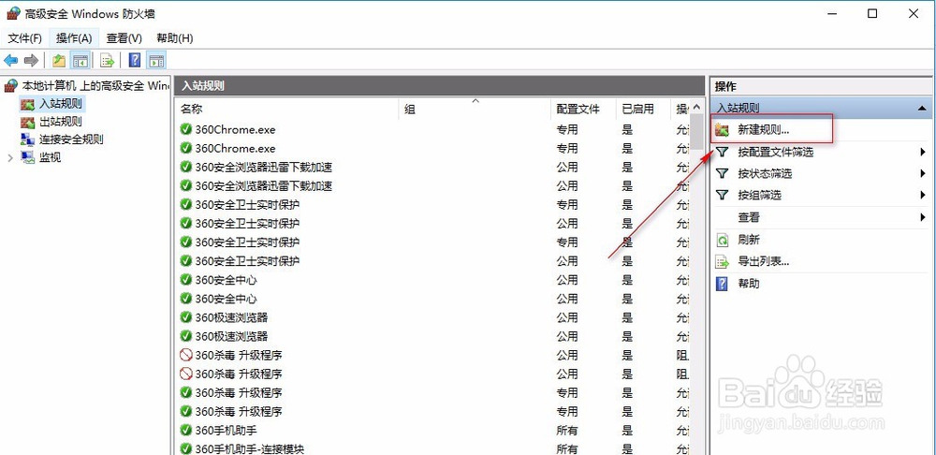Click 帮助 action in Actions pane

click(x=749, y=284)
